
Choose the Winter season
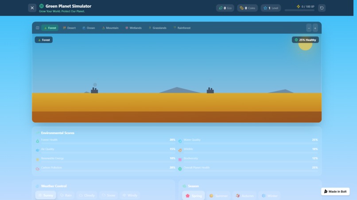point(270,196)
